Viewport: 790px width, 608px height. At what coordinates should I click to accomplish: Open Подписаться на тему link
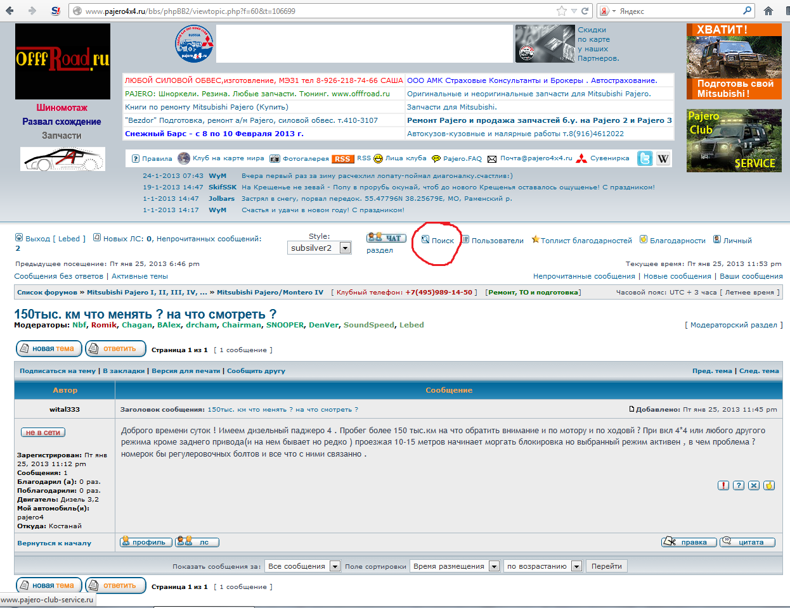(58, 370)
